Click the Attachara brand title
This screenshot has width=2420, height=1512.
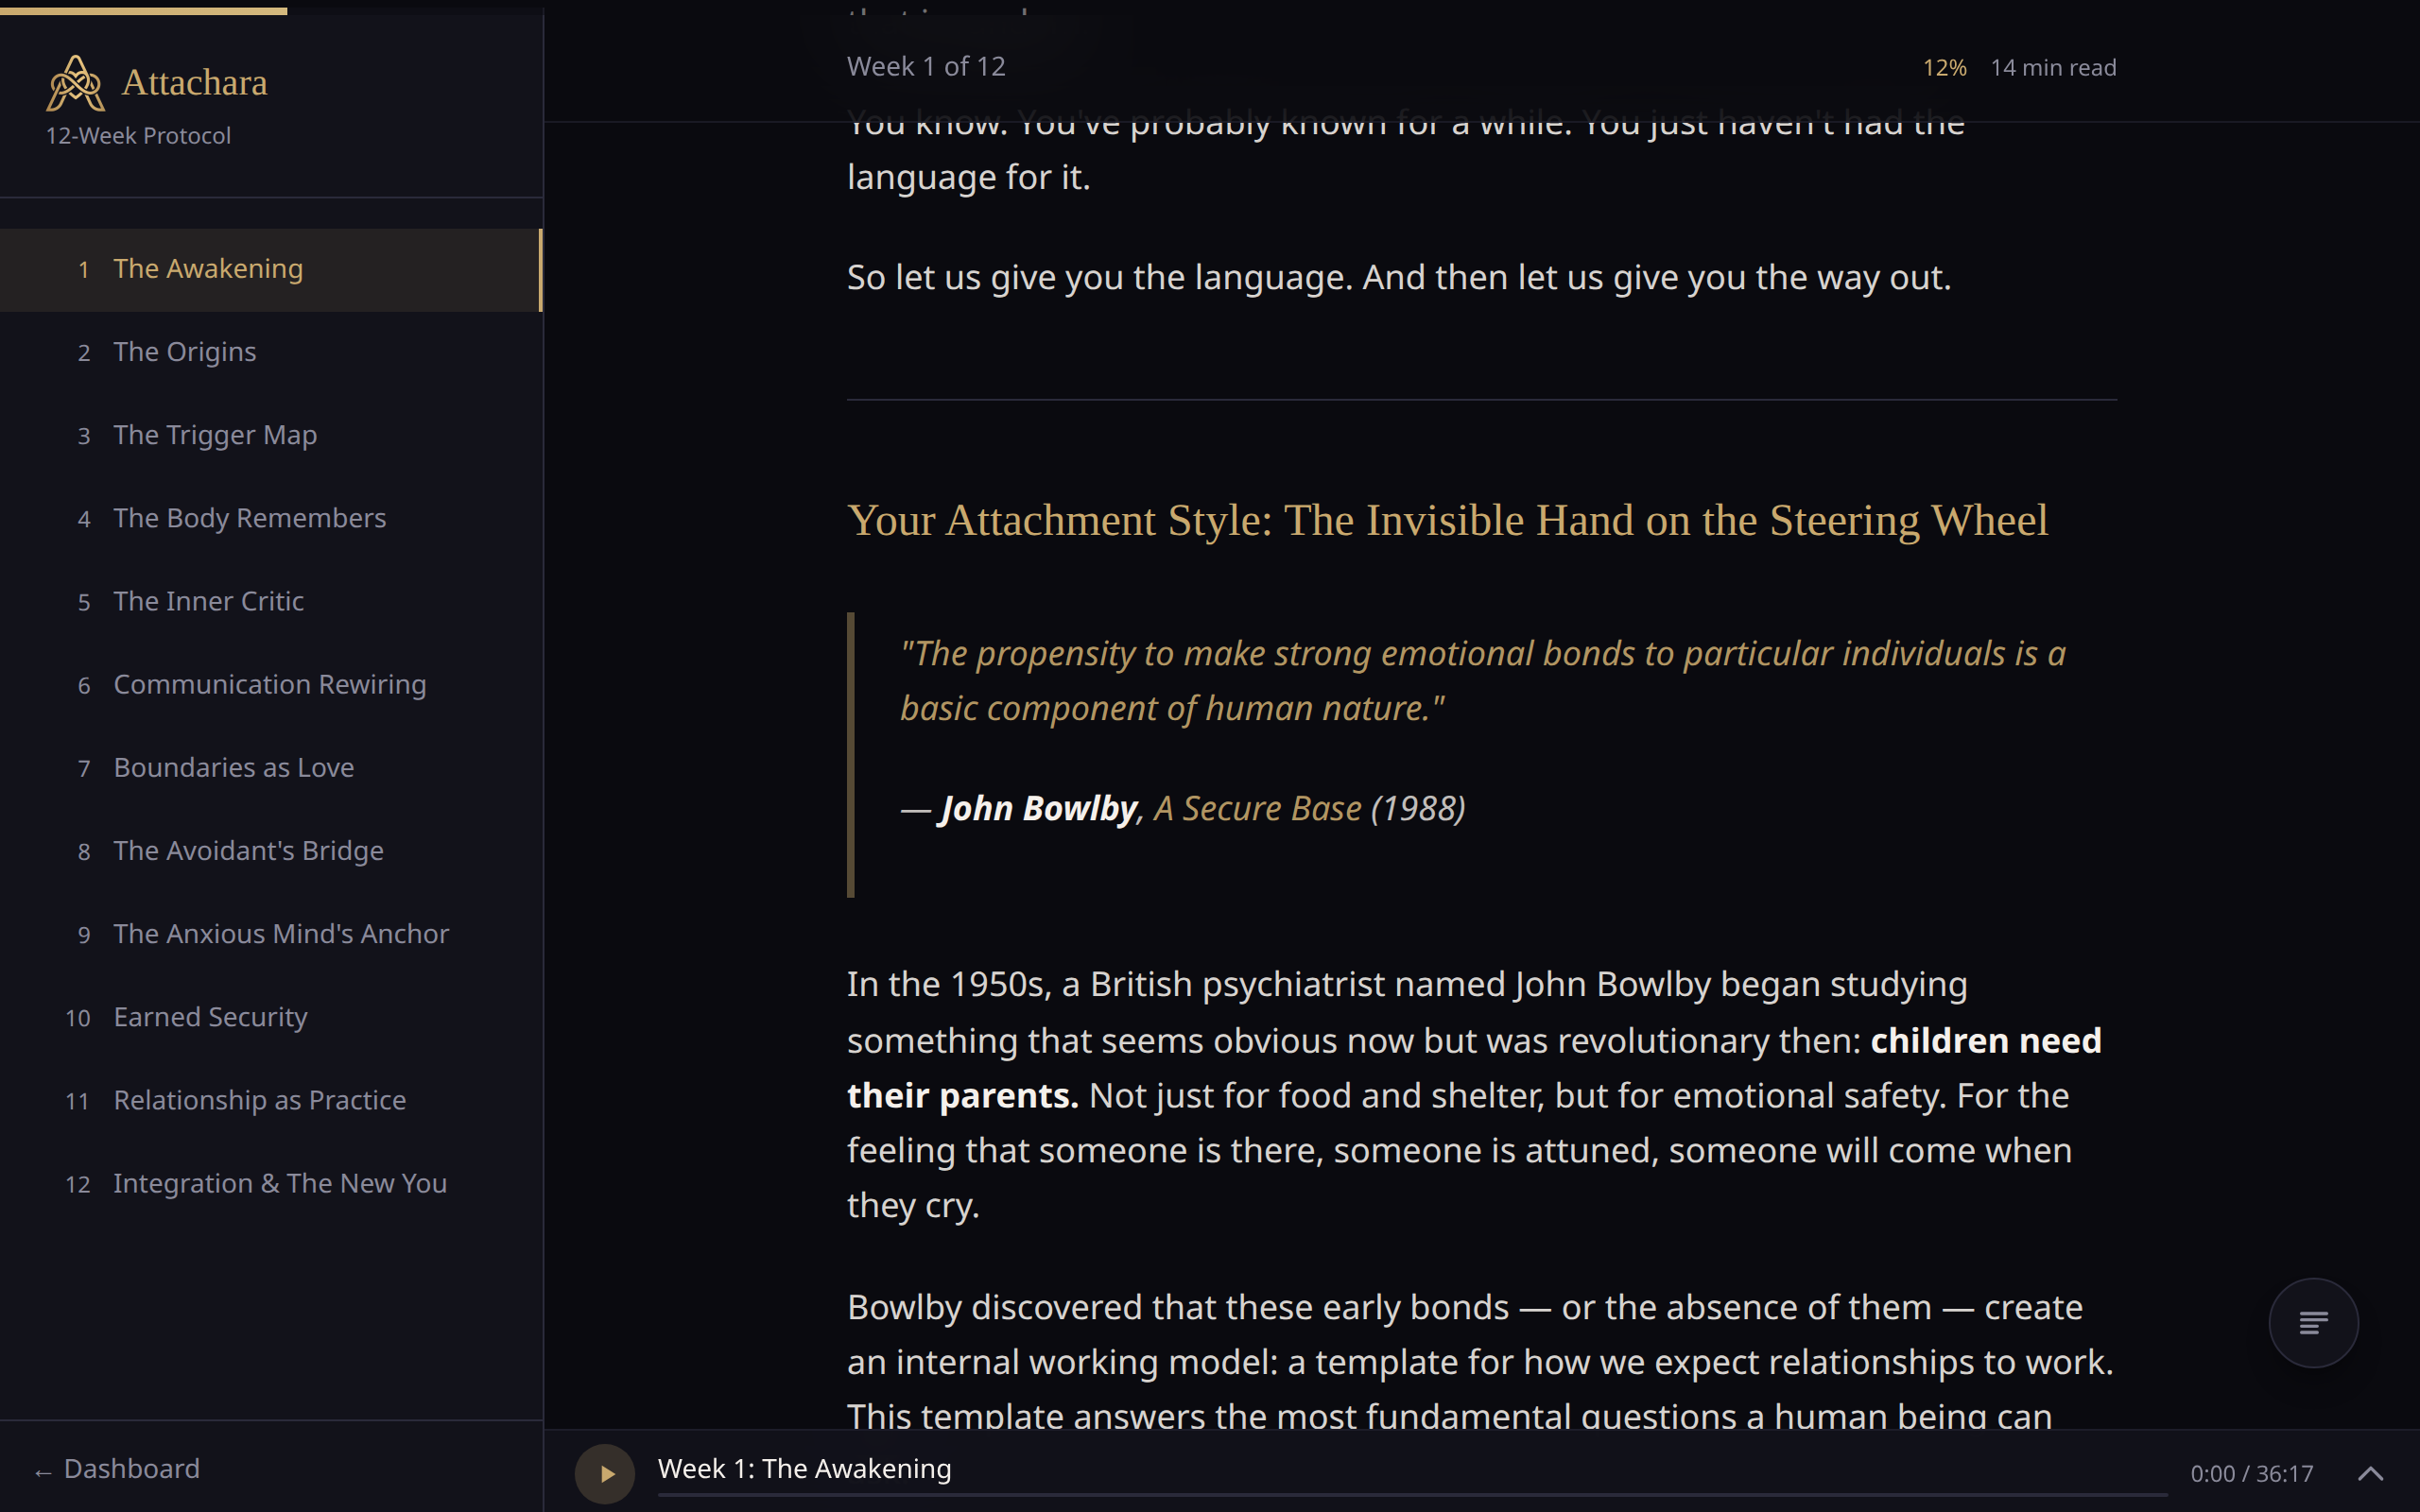pyautogui.click(x=195, y=82)
